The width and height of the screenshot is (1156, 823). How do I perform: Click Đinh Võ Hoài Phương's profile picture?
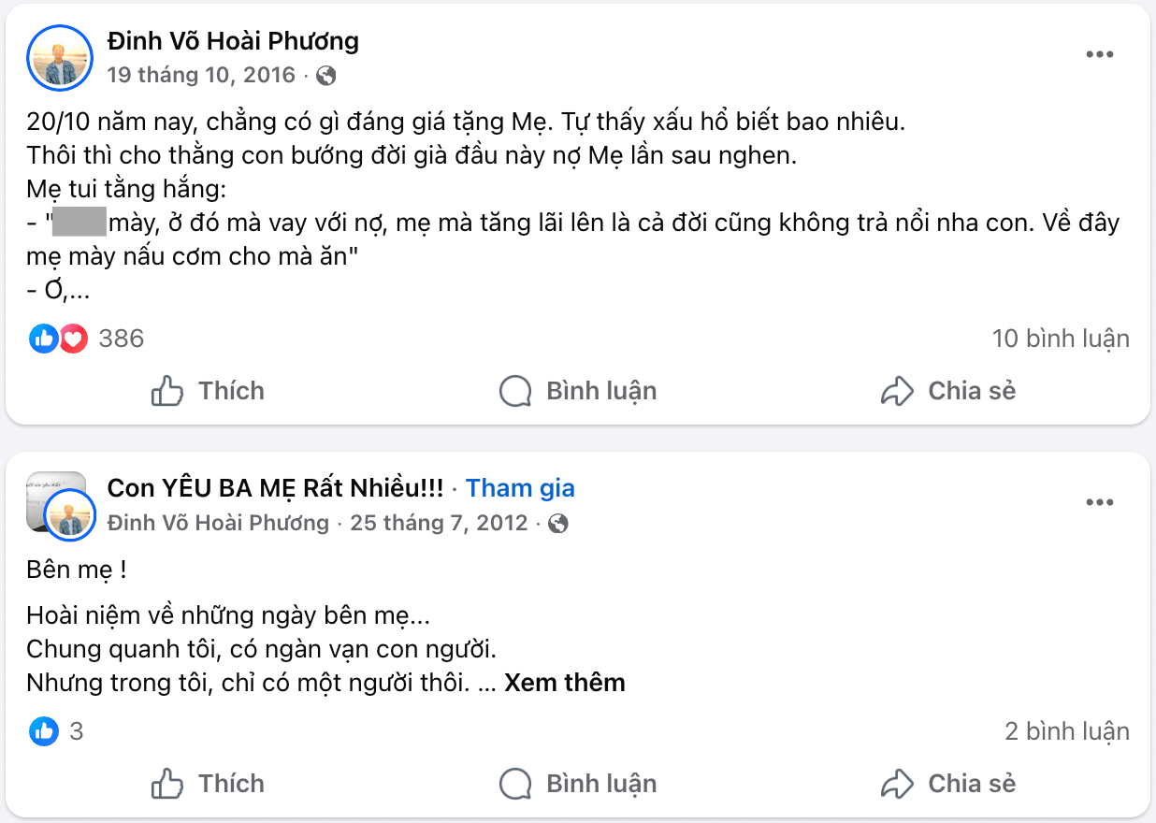pyautogui.click(x=59, y=57)
